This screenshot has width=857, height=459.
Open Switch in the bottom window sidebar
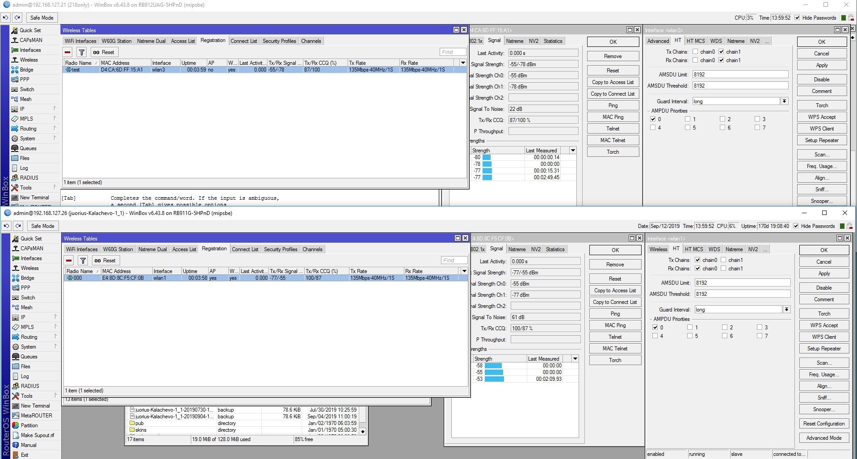(28, 298)
